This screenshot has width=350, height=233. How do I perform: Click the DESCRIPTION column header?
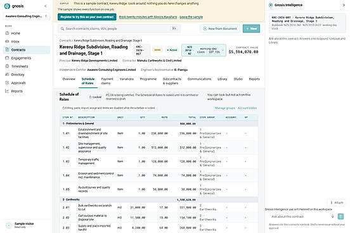(x=86, y=117)
